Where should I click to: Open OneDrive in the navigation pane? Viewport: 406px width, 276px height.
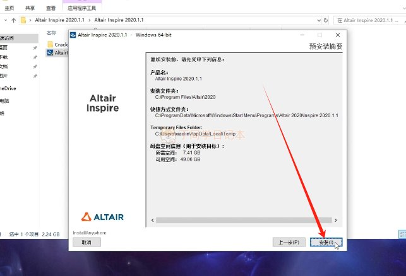pos(8,88)
